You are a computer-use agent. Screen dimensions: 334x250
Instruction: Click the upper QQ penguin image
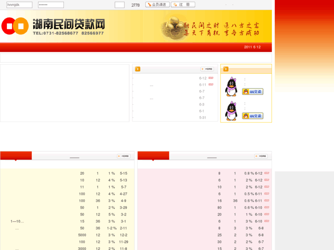[232, 87]
